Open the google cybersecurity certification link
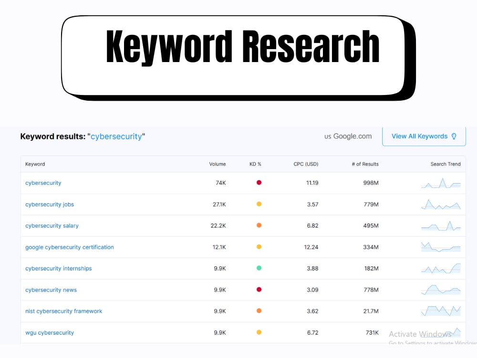Image resolution: width=477 pixels, height=358 pixels. (x=70, y=247)
